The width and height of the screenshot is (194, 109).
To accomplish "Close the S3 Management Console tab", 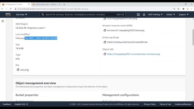I will click(x=29, y=5).
